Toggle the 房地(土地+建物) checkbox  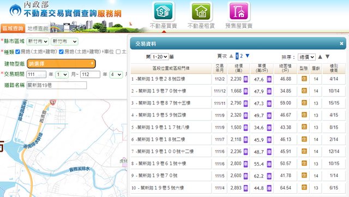[17, 52]
